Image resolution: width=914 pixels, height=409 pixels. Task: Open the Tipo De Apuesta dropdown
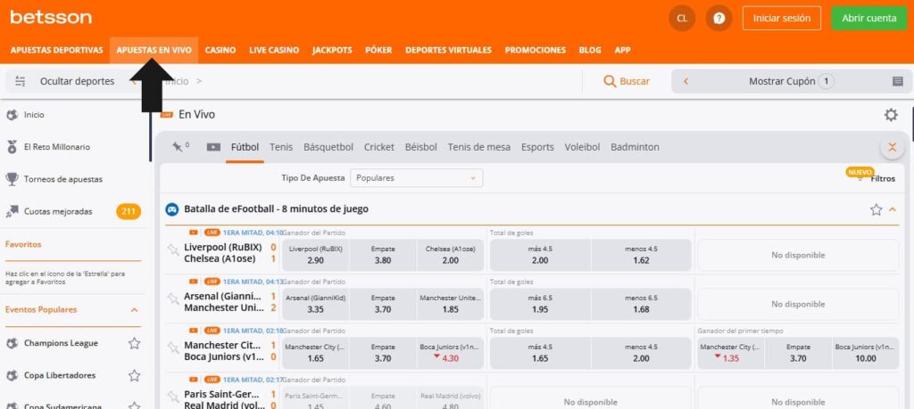[x=416, y=178]
